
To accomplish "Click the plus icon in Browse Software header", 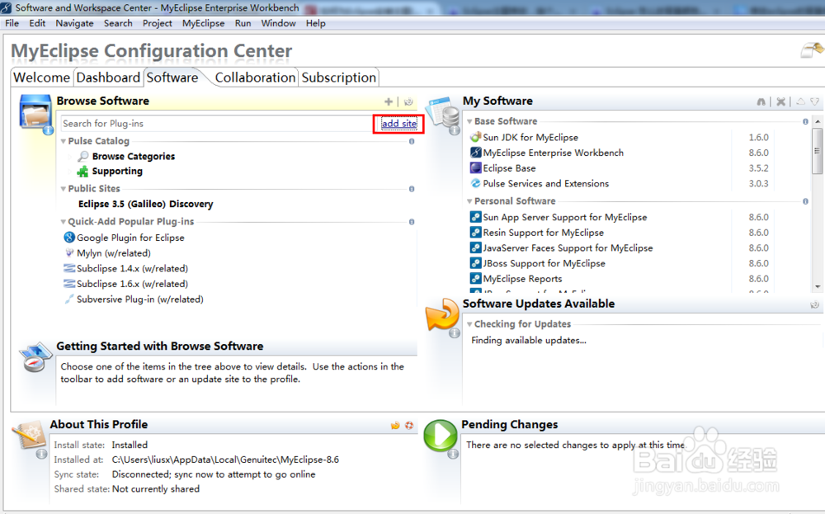I will point(389,101).
